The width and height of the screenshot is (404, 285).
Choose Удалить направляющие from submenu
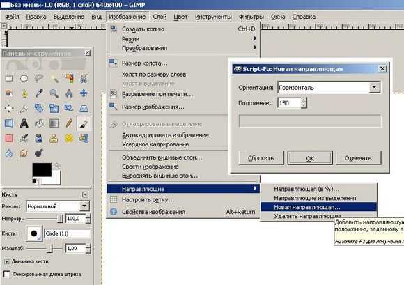[x=308, y=216]
